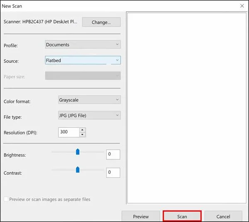Click the Cancel button

223,216
